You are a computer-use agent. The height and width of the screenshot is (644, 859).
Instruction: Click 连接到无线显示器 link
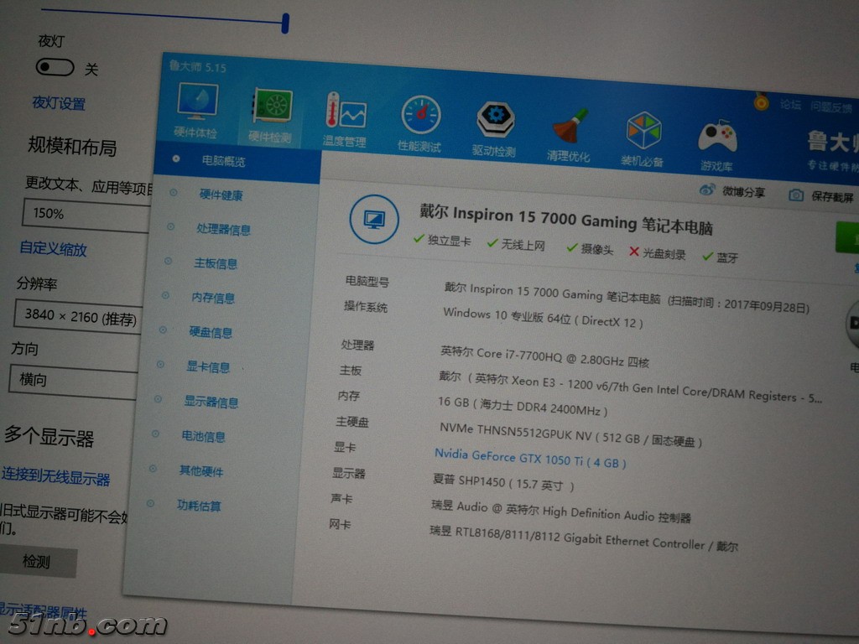pos(56,477)
